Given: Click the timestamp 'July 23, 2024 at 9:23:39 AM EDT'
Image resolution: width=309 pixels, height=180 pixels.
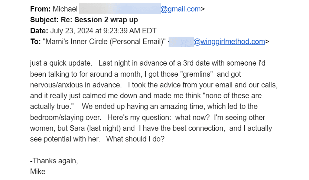Looking at the screenshot, I should click(103, 31).
